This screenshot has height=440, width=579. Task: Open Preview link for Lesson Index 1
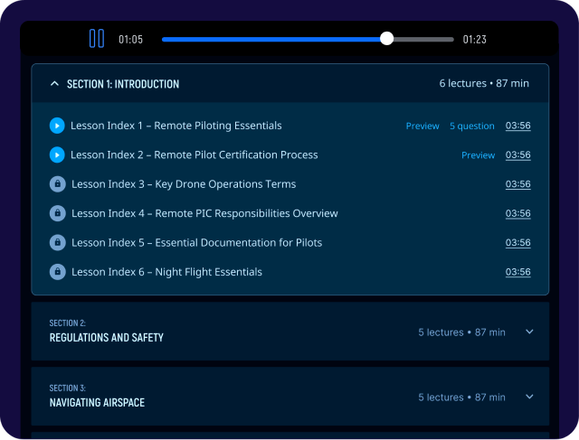(422, 126)
